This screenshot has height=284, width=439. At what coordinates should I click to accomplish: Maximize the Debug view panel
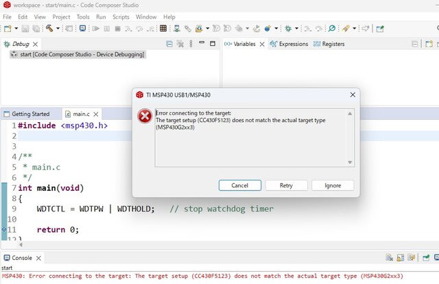coord(213,43)
